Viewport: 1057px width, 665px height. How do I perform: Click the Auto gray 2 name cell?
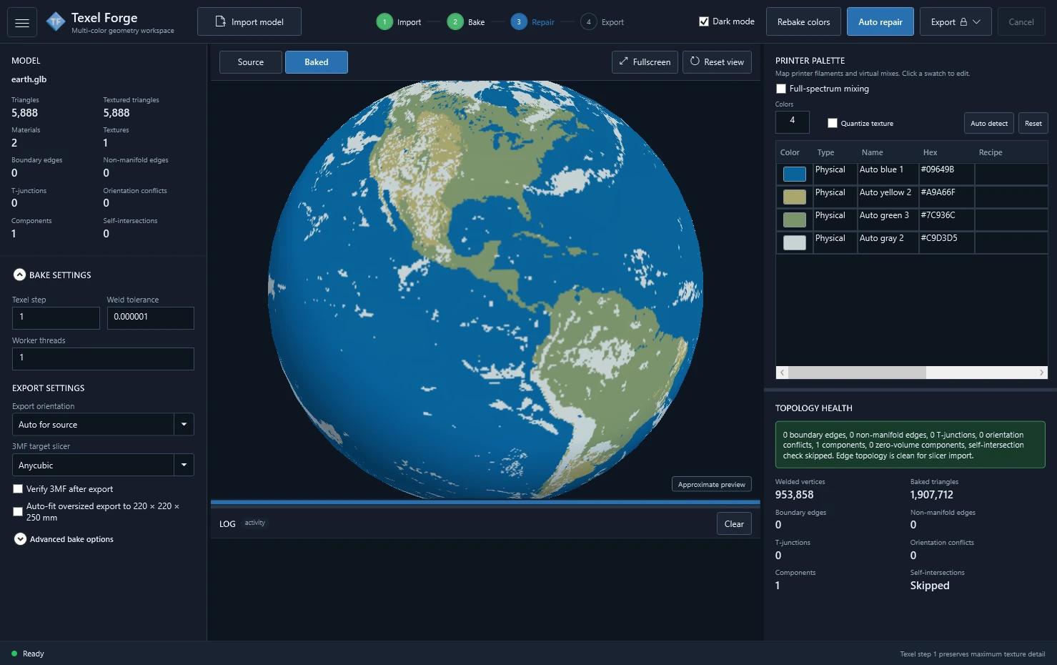pos(888,242)
